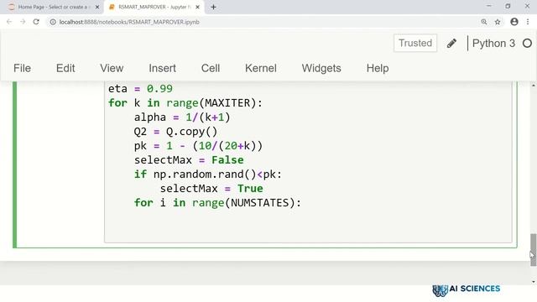
Task: Select the RSMART_MAPROVER Jupyter tab
Action: pyautogui.click(x=154, y=7)
